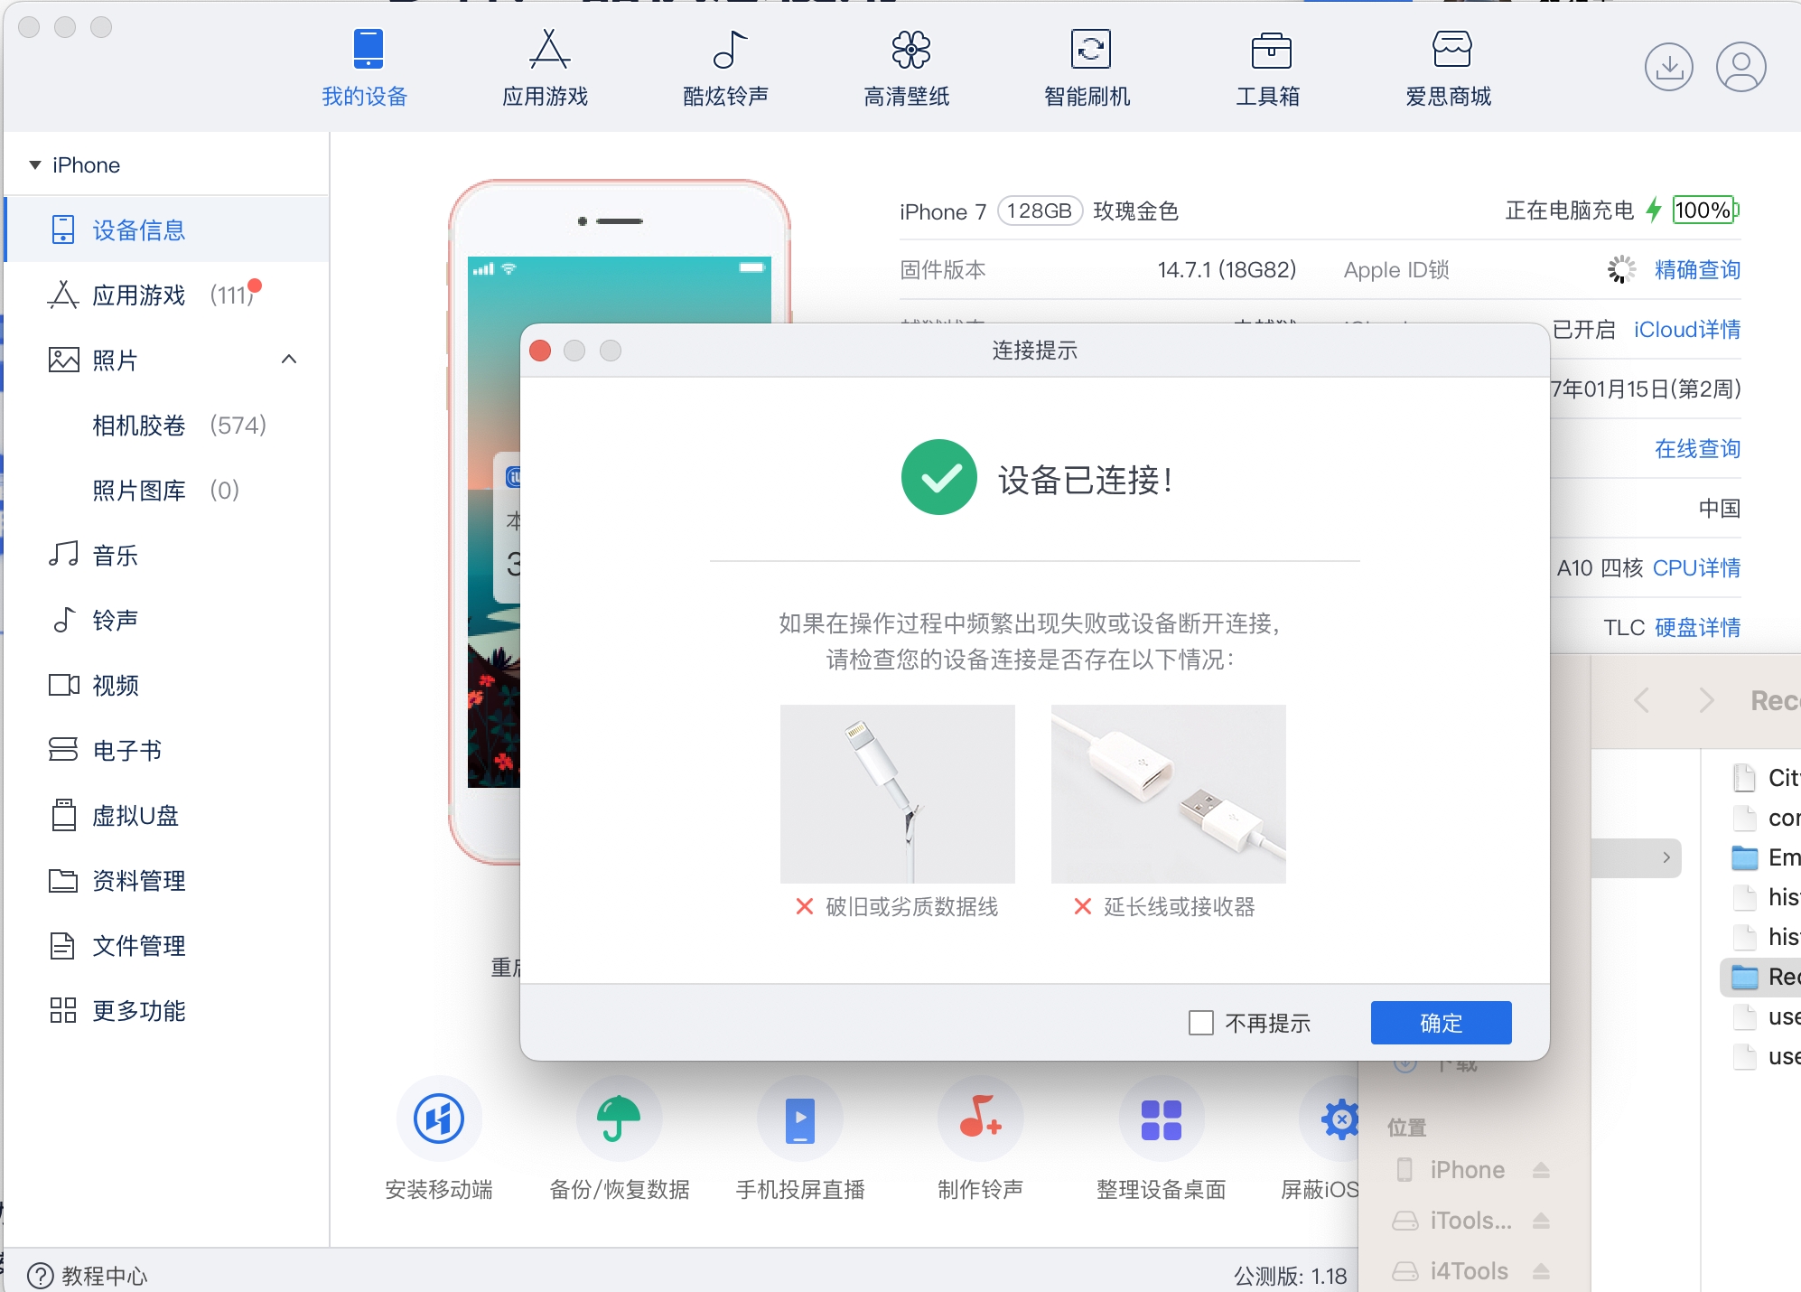Collapse the 照片 section chevron

pos(289,360)
